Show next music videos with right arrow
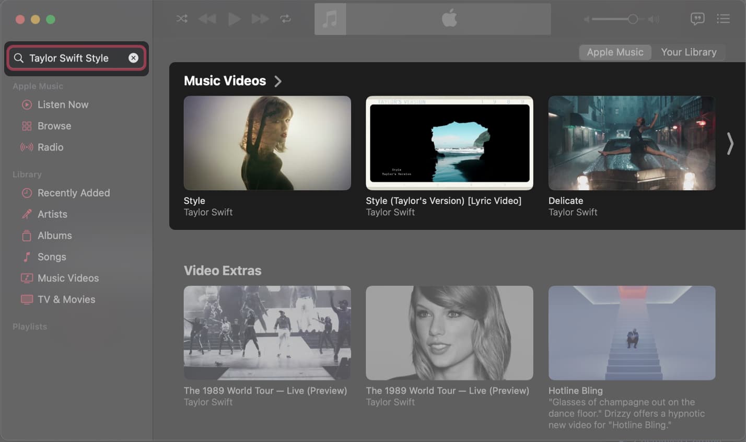 click(730, 143)
